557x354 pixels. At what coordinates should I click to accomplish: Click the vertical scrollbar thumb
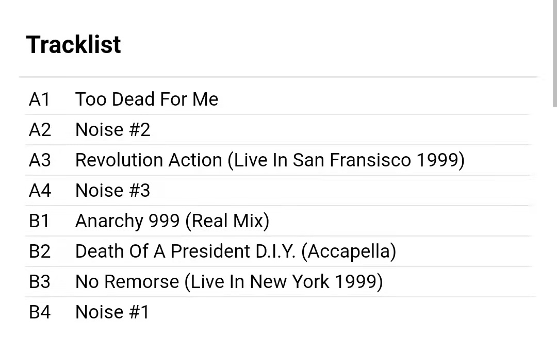[x=554, y=52]
